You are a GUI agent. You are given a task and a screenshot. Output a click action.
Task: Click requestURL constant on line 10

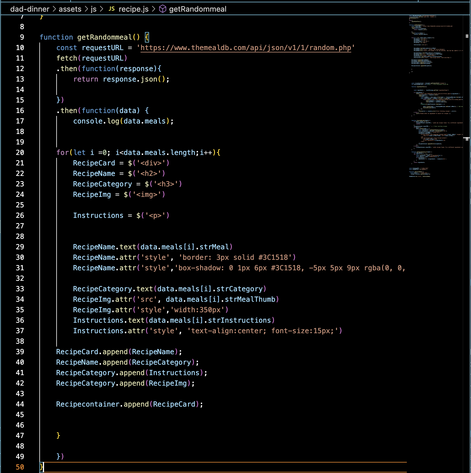102,48
